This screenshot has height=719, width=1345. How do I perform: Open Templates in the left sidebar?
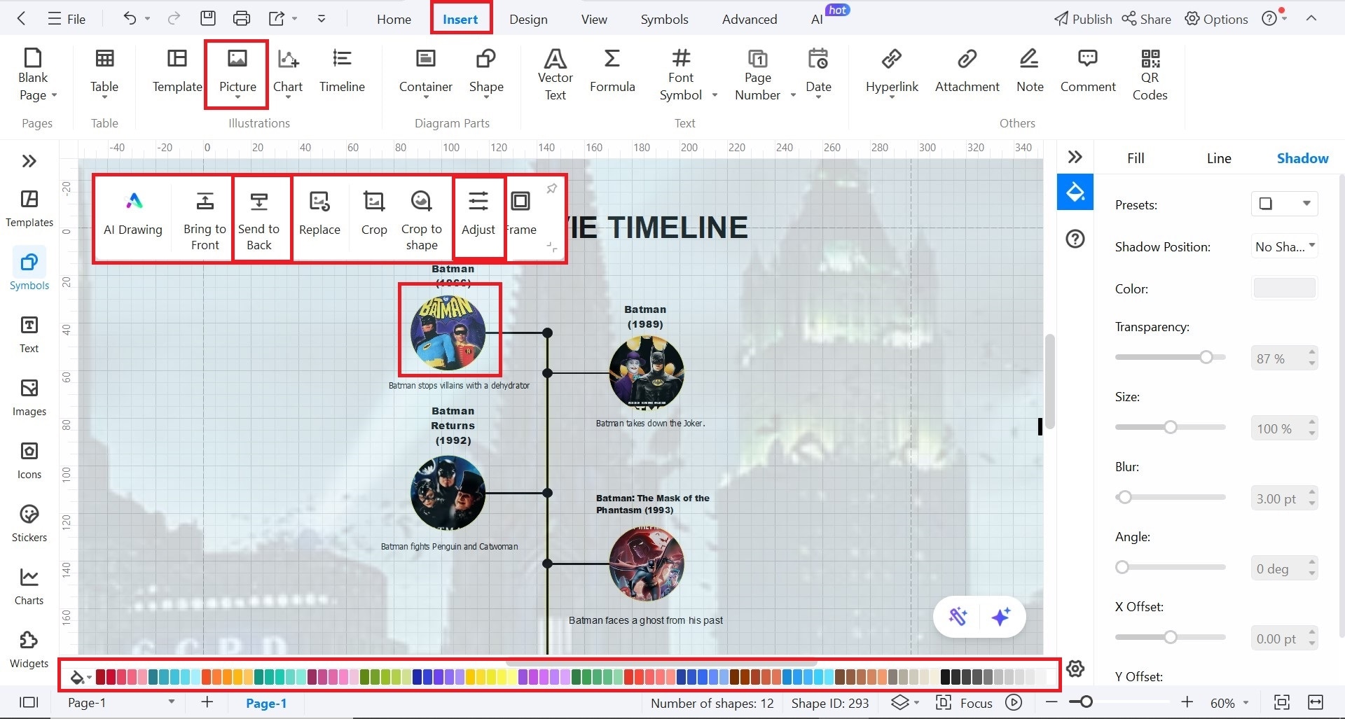coord(29,208)
